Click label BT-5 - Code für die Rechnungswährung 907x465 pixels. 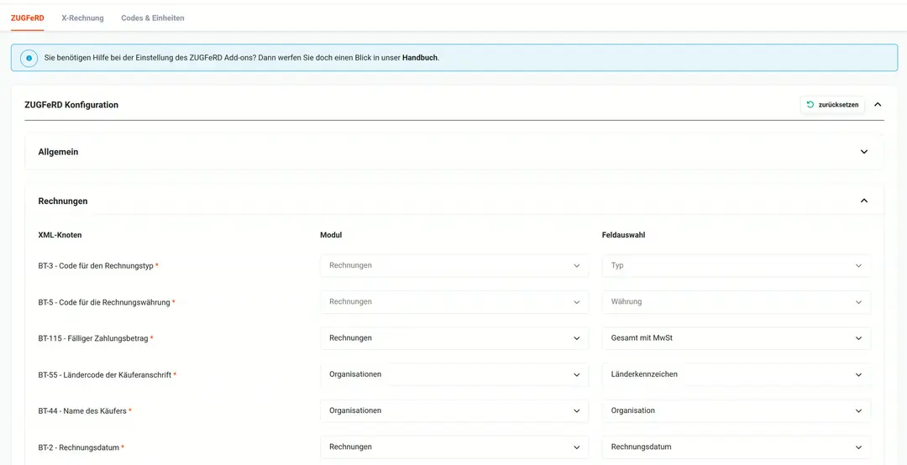pyautogui.click(x=107, y=302)
